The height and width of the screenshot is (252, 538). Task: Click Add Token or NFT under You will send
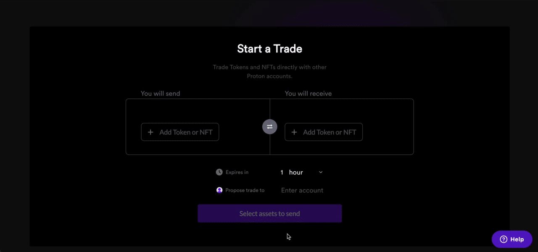180,132
